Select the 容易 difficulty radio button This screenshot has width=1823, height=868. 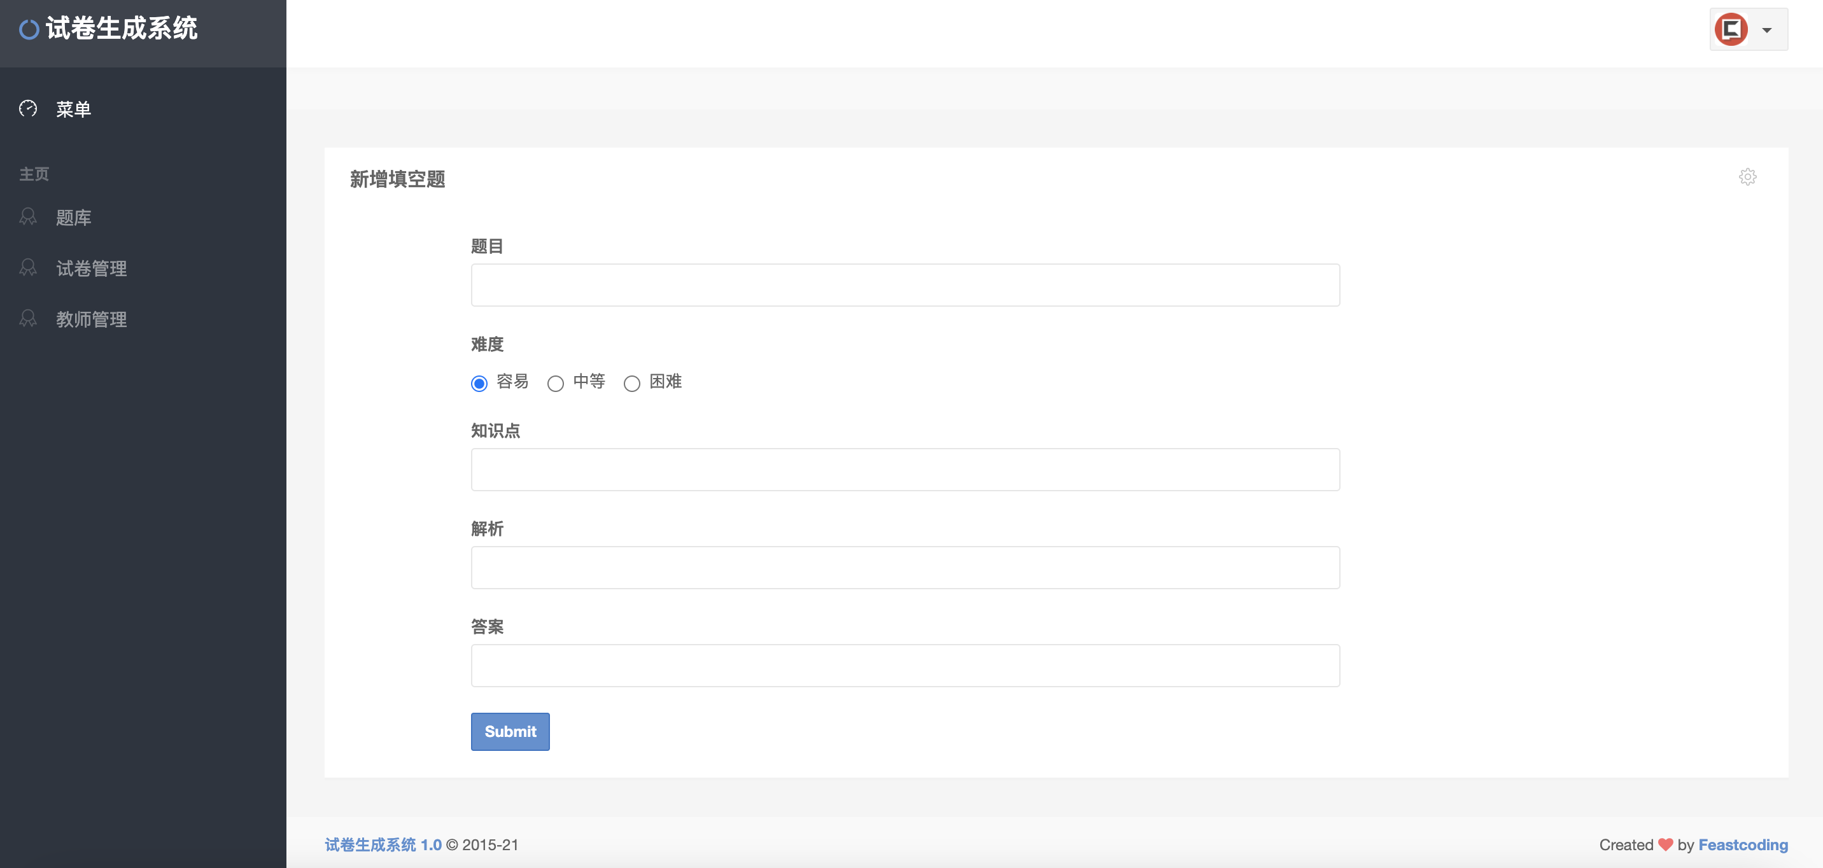[x=479, y=384]
